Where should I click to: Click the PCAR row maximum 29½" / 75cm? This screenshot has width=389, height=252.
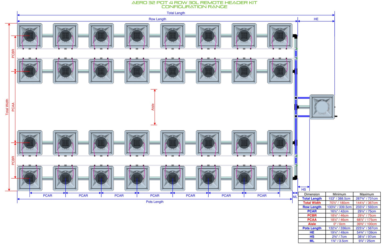click(367, 211)
